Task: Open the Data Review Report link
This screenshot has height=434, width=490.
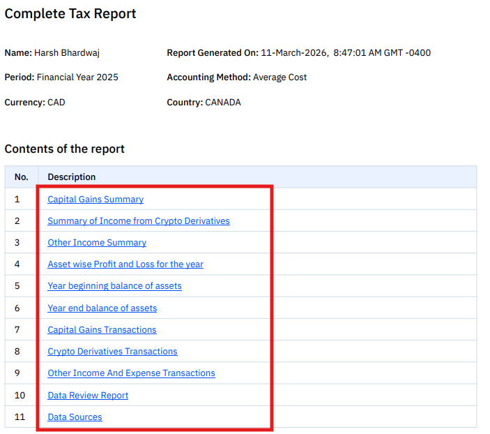Action: [x=88, y=395]
